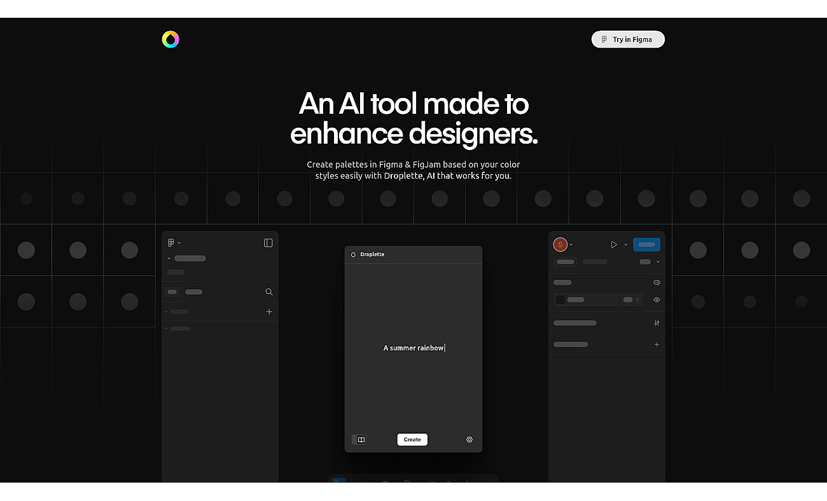The width and height of the screenshot is (827, 501).
Task: Click the adjust sliders icon in right panel
Action: [x=657, y=323]
